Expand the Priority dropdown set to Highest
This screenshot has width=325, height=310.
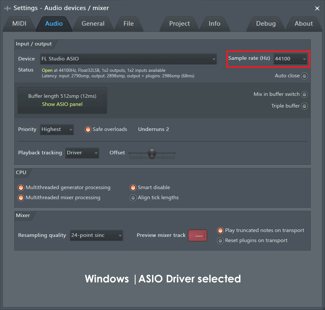(57, 129)
